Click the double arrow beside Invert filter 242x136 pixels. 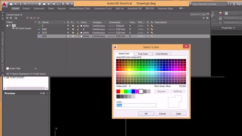35,68
